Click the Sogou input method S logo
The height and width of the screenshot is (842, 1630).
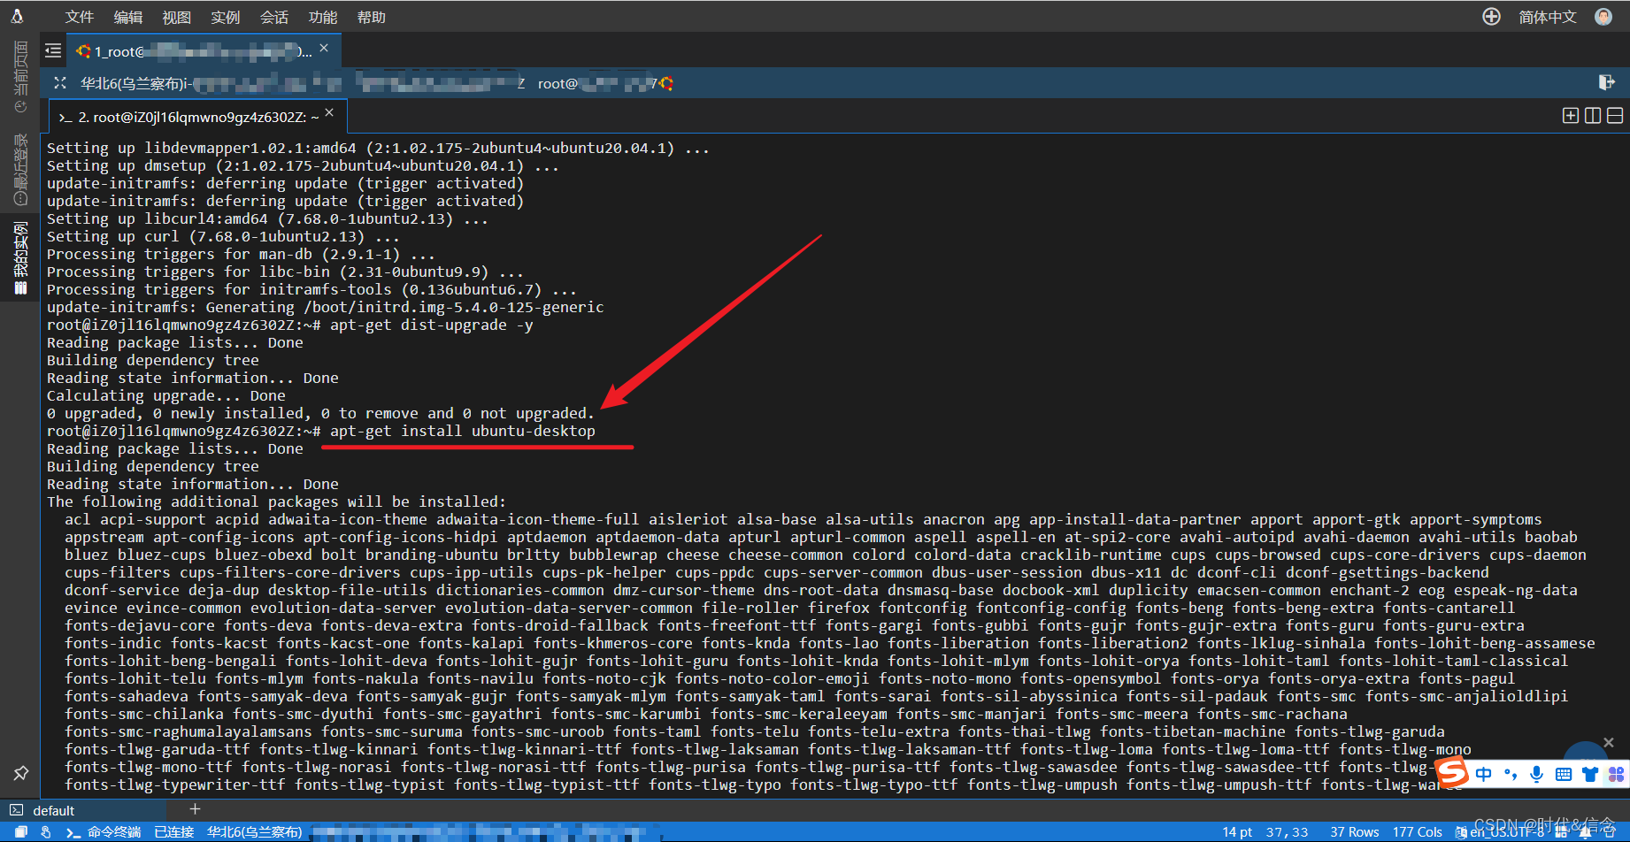pos(1451,772)
